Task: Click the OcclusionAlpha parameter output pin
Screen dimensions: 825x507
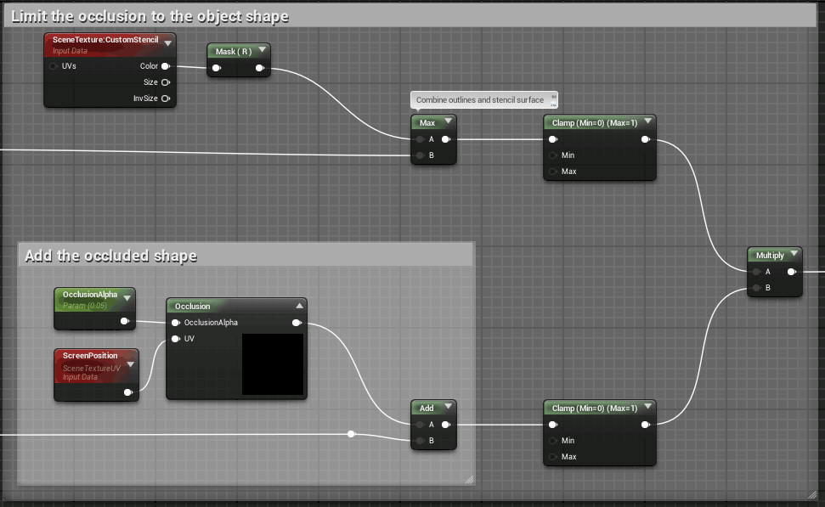Action: [x=125, y=321]
